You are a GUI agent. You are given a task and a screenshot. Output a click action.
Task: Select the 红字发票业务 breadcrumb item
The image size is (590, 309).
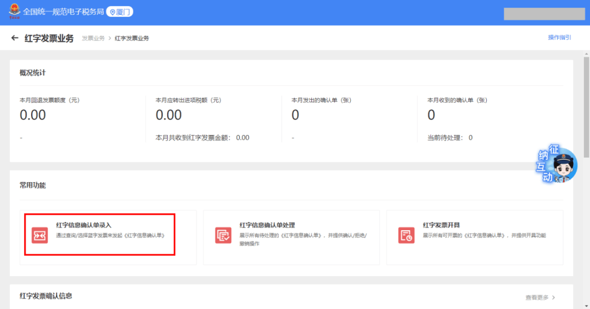point(132,38)
